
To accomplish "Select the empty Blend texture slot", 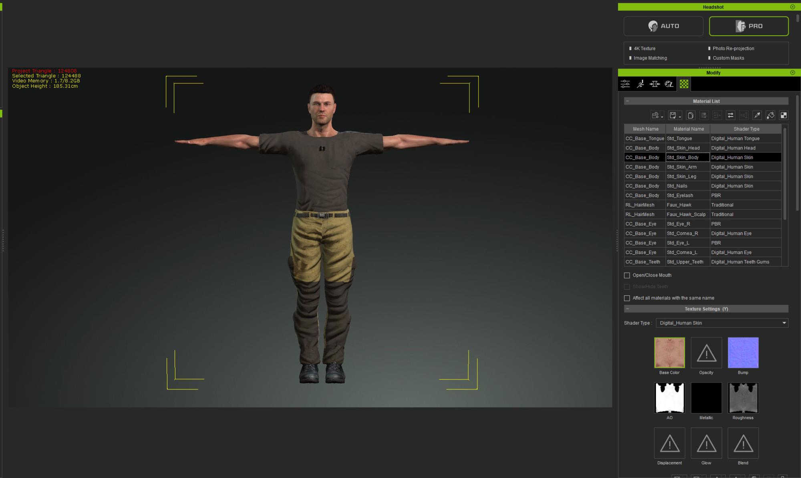I will pos(743,443).
